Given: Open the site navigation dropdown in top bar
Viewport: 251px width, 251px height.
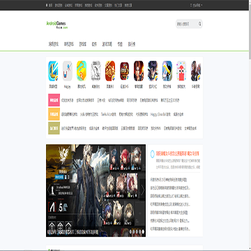Looking at the screenshot, I should pyautogui.click(x=197, y=5).
